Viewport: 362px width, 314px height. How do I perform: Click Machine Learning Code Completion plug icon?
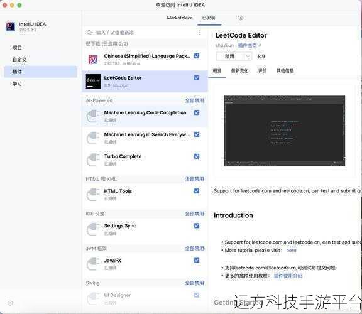(x=93, y=116)
